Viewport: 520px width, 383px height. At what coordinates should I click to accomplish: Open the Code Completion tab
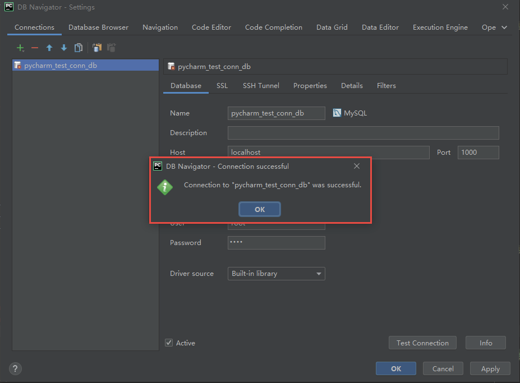274,27
